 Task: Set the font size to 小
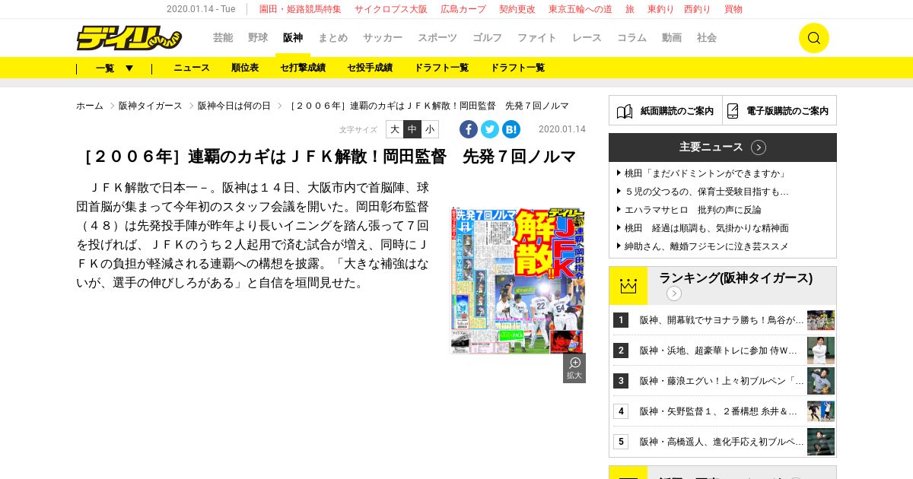click(x=430, y=129)
